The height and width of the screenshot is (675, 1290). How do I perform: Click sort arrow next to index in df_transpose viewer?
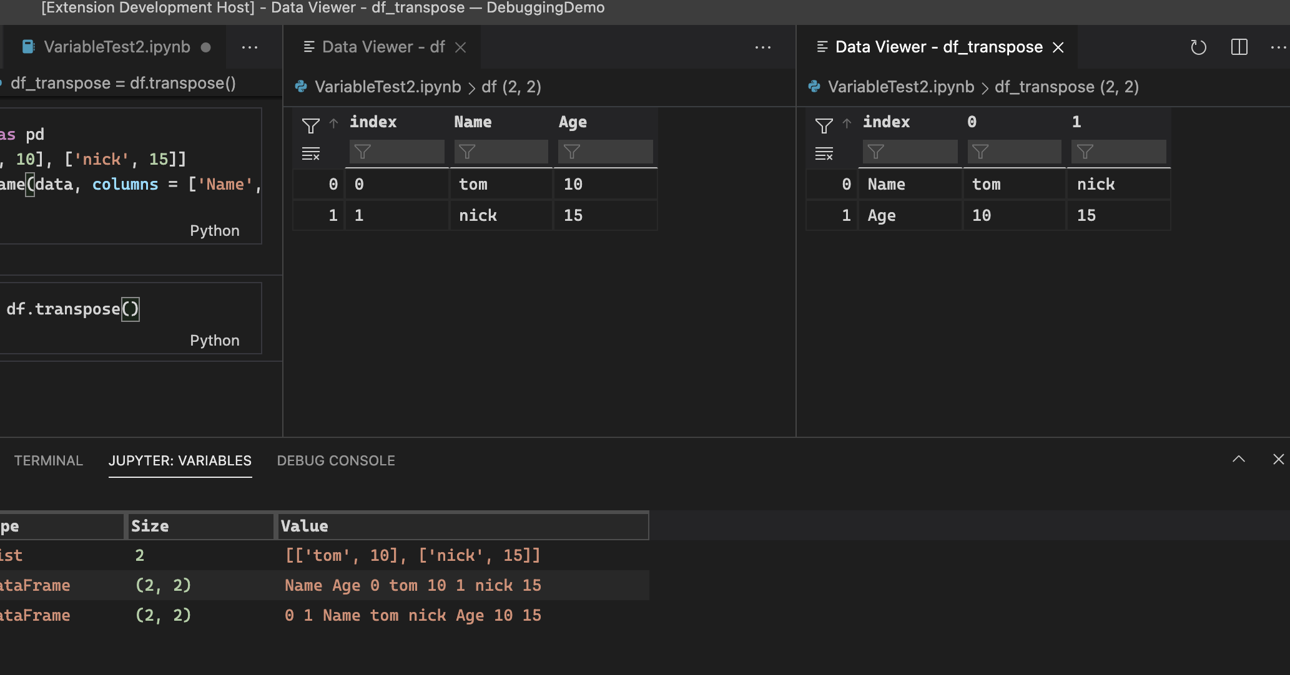pyautogui.click(x=847, y=123)
